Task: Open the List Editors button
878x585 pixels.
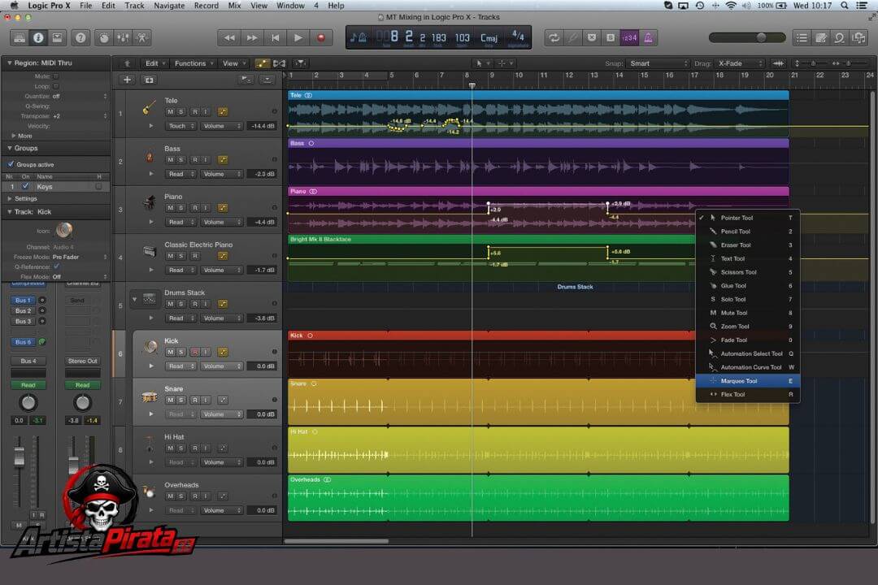Action: click(x=802, y=38)
